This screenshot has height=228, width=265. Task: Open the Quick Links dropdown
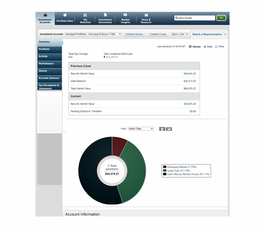click(180, 34)
